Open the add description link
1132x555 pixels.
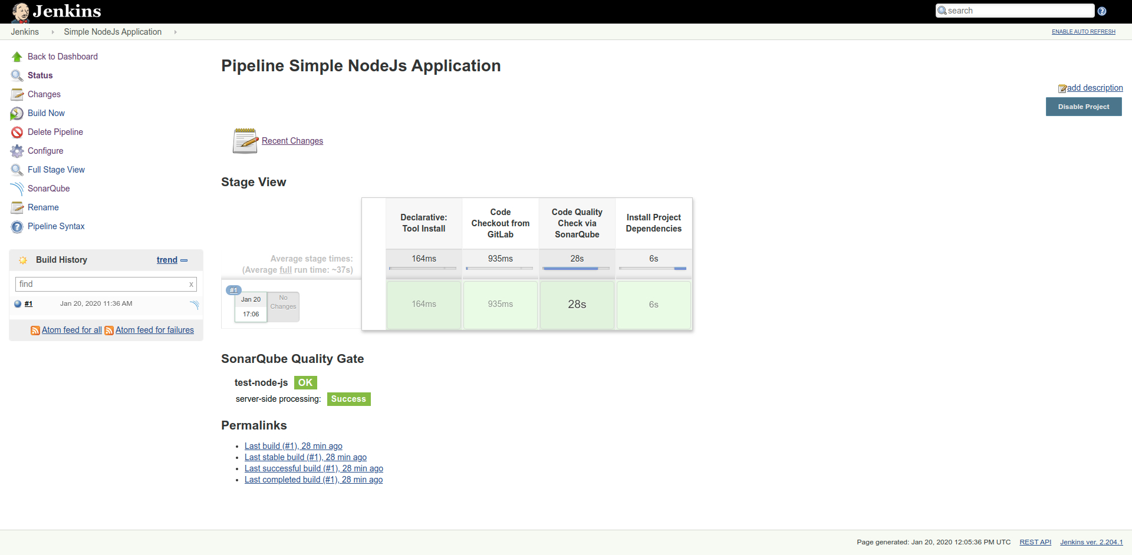tap(1094, 88)
